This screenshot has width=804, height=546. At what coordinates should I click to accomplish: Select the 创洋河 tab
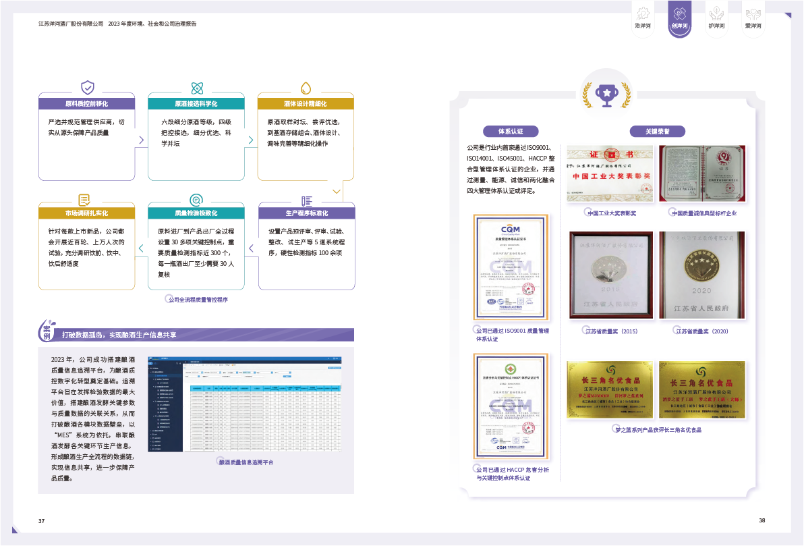[679, 19]
